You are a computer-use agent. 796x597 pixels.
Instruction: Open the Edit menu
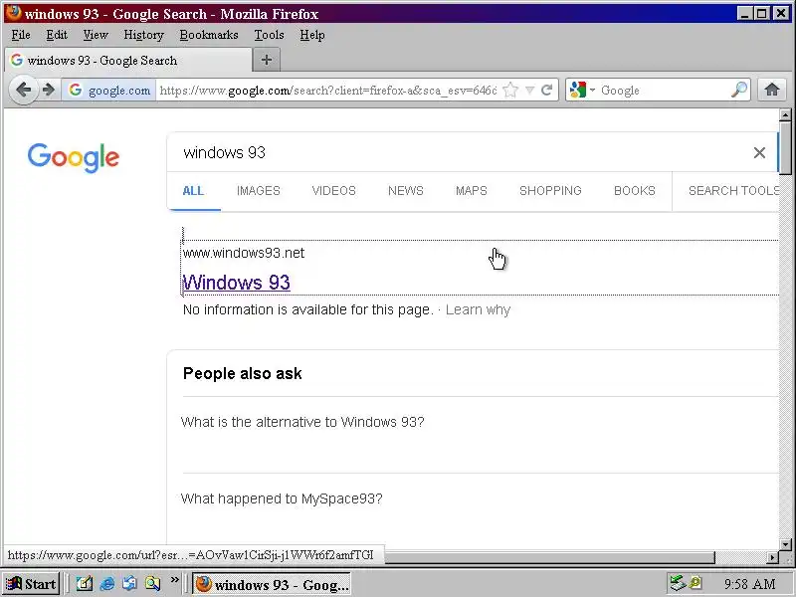pyautogui.click(x=57, y=35)
